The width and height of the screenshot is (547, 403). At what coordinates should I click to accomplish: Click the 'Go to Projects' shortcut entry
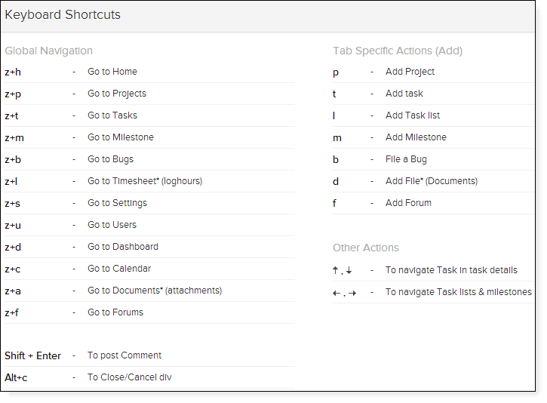pos(116,94)
